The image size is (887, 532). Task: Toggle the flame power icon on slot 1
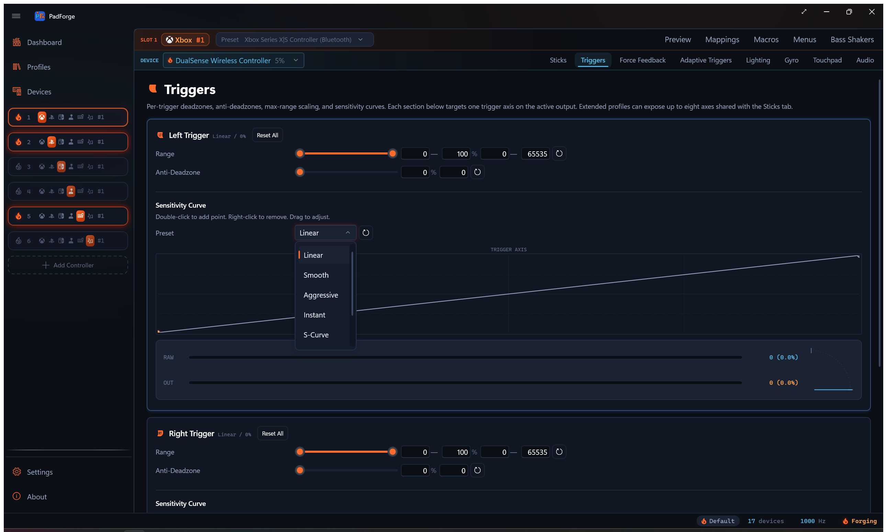tap(18, 117)
